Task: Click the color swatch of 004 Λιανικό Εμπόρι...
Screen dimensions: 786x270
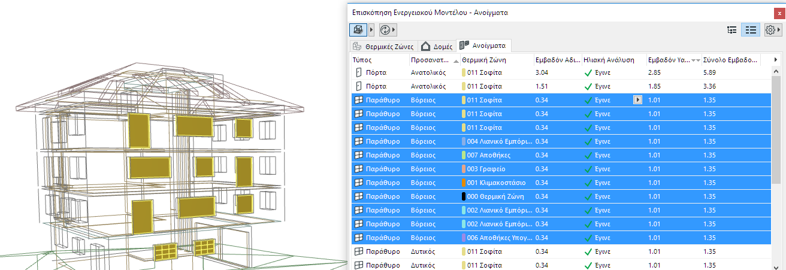Action: click(x=464, y=141)
